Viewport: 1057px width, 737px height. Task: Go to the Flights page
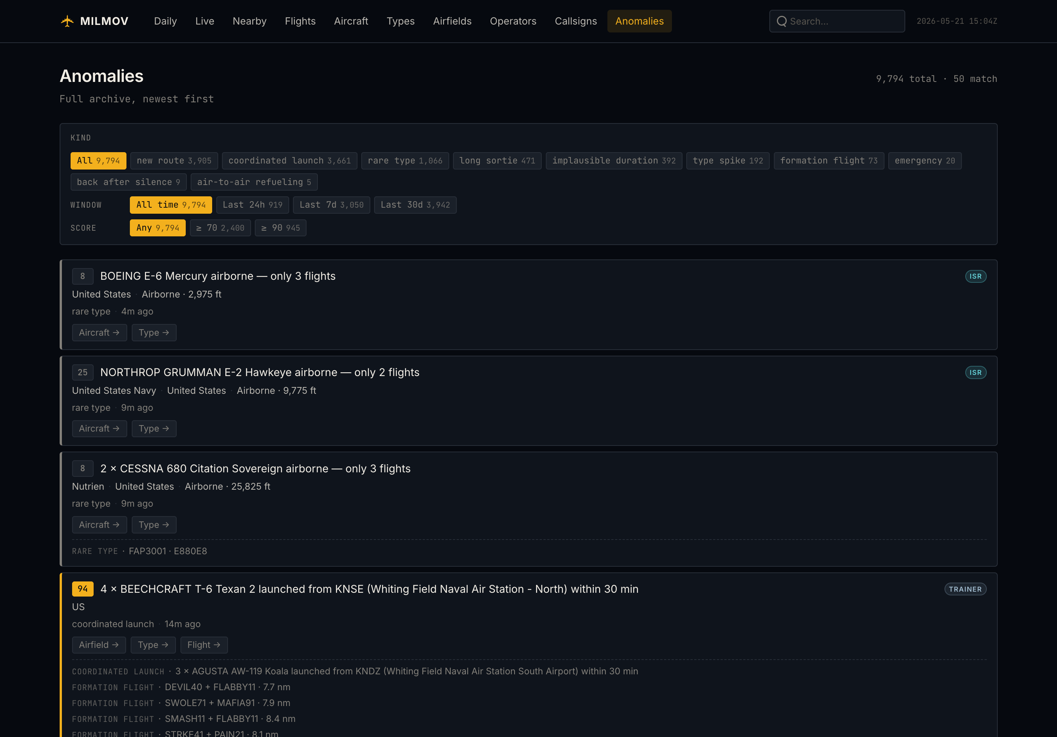300,21
